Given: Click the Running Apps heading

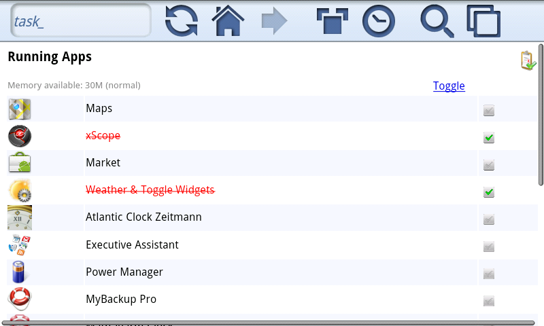Looking at the screenshot, I should click(x=50, y=57).
